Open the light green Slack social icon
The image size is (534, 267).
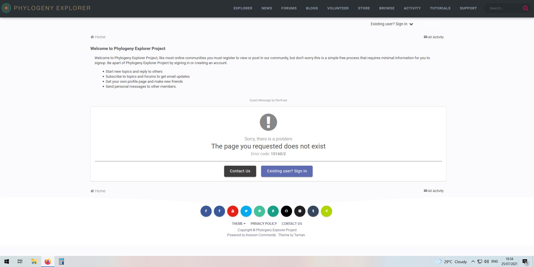259,211
